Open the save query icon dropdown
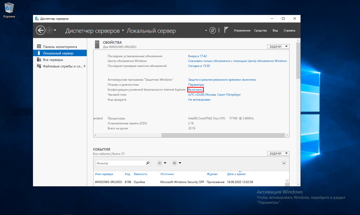The image size is (360, 215). [x=177, y=163]
